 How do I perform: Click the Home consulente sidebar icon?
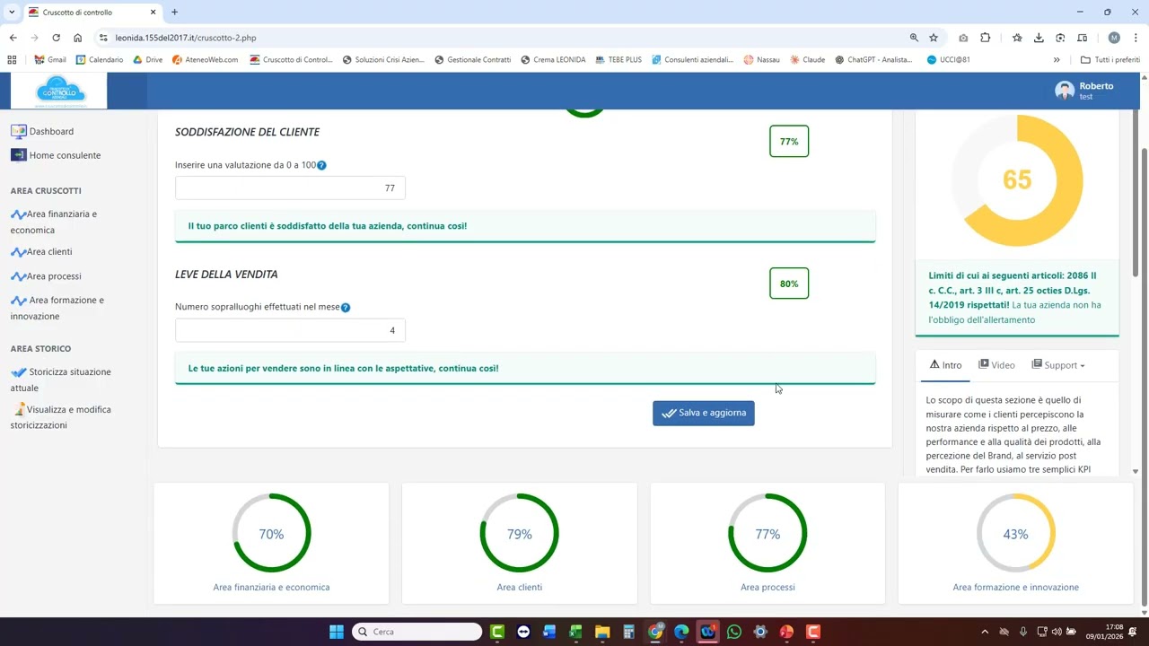[19, 155]
